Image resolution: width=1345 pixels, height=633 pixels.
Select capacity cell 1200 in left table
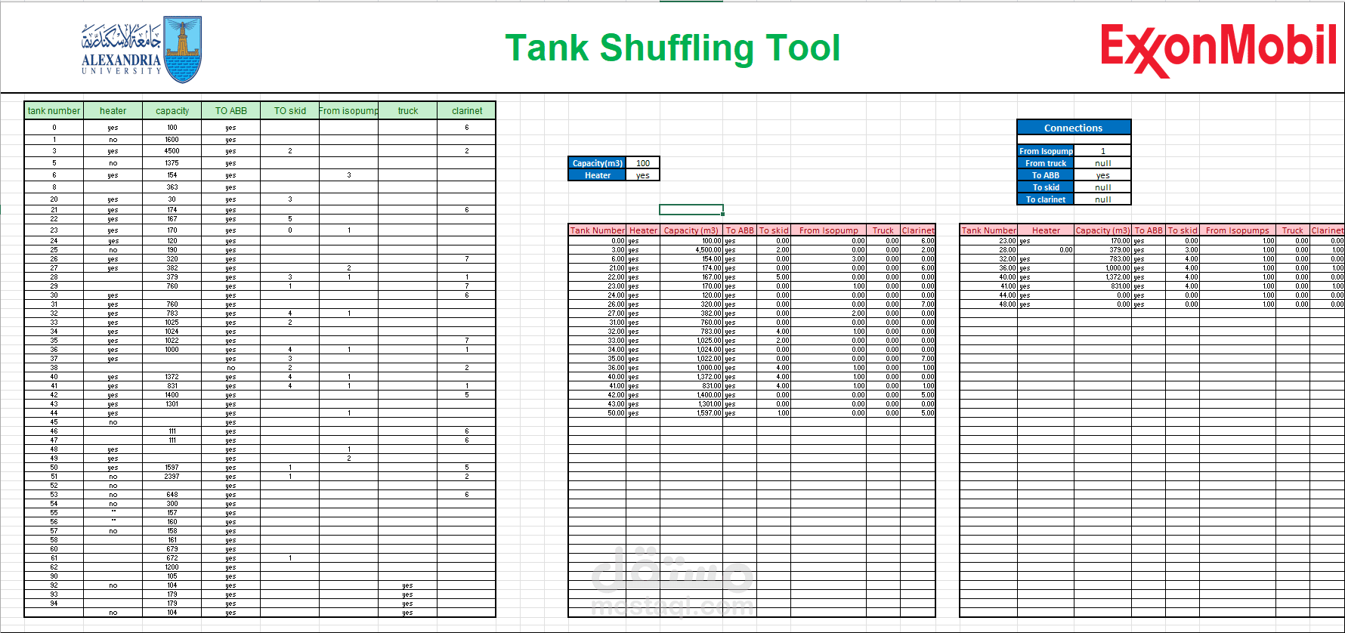[172, 567]
